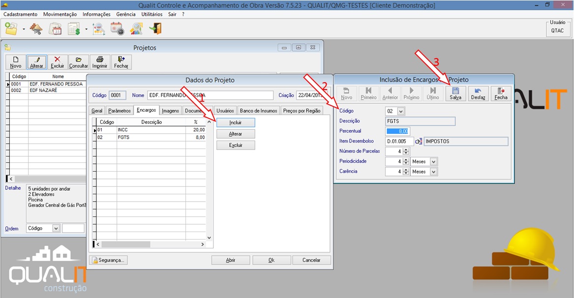Go to Primeiro record in Encargos toolbar
Viewport: 574px width, 298px height.
coord(368,94)
